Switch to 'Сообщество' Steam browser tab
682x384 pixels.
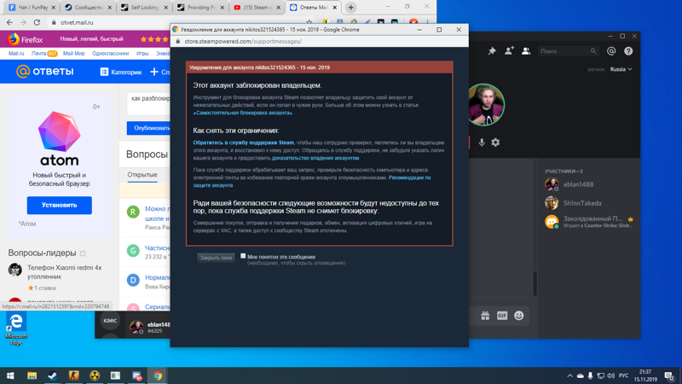pyautogui.click(x=88, y=8)
